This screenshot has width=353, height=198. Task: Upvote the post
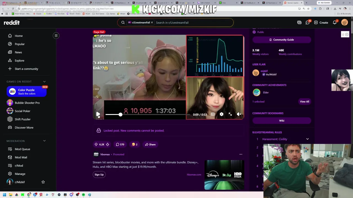[96, 144]
